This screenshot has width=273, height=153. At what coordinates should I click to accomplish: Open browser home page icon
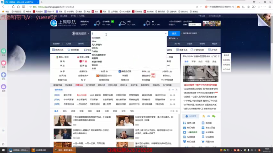pyautogui.click(x=18, y=7)
